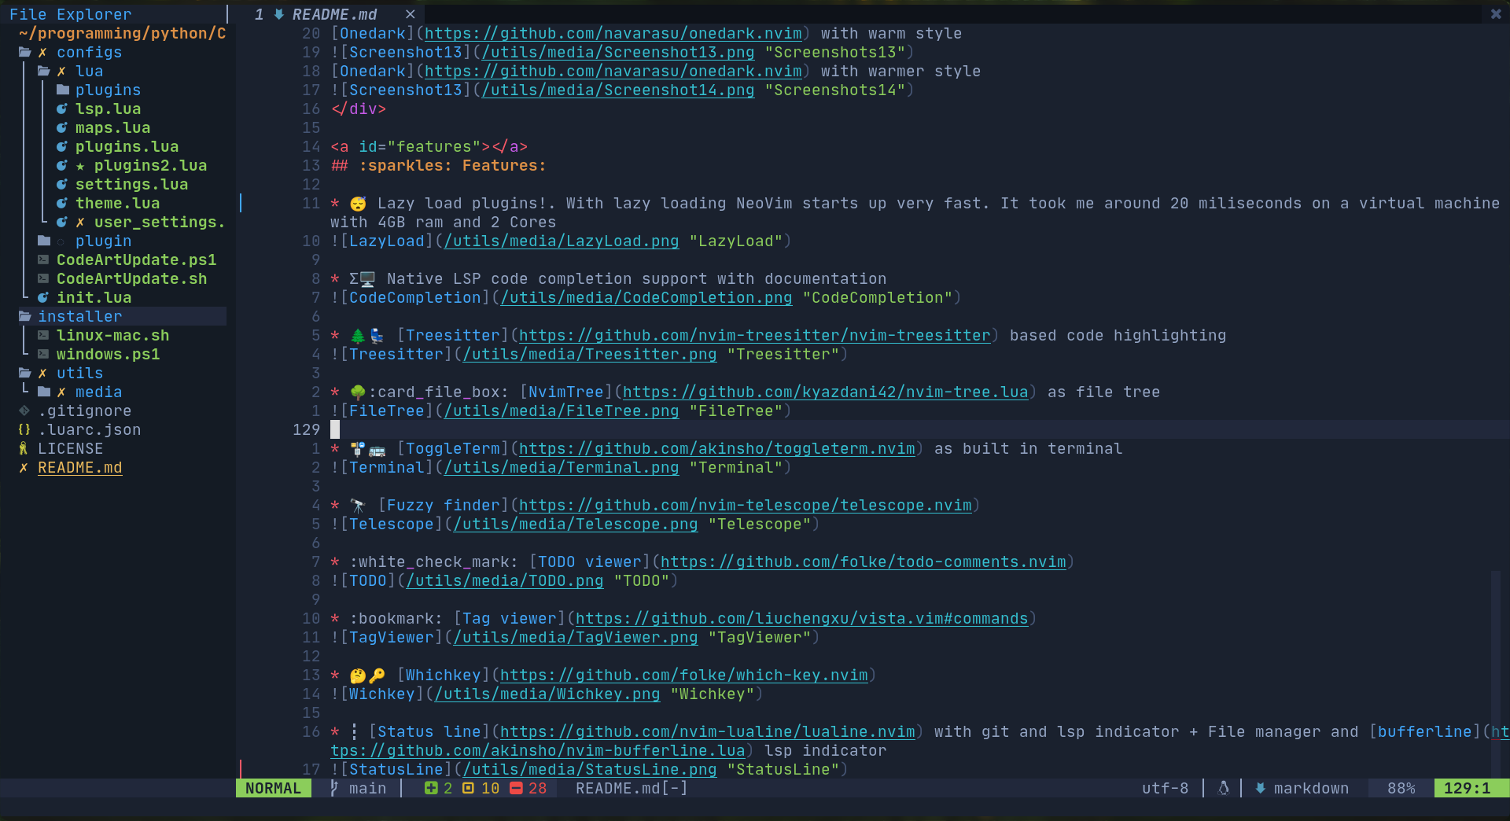
Task: Open the vista.vim#commands link
Action: click(801, 619)
